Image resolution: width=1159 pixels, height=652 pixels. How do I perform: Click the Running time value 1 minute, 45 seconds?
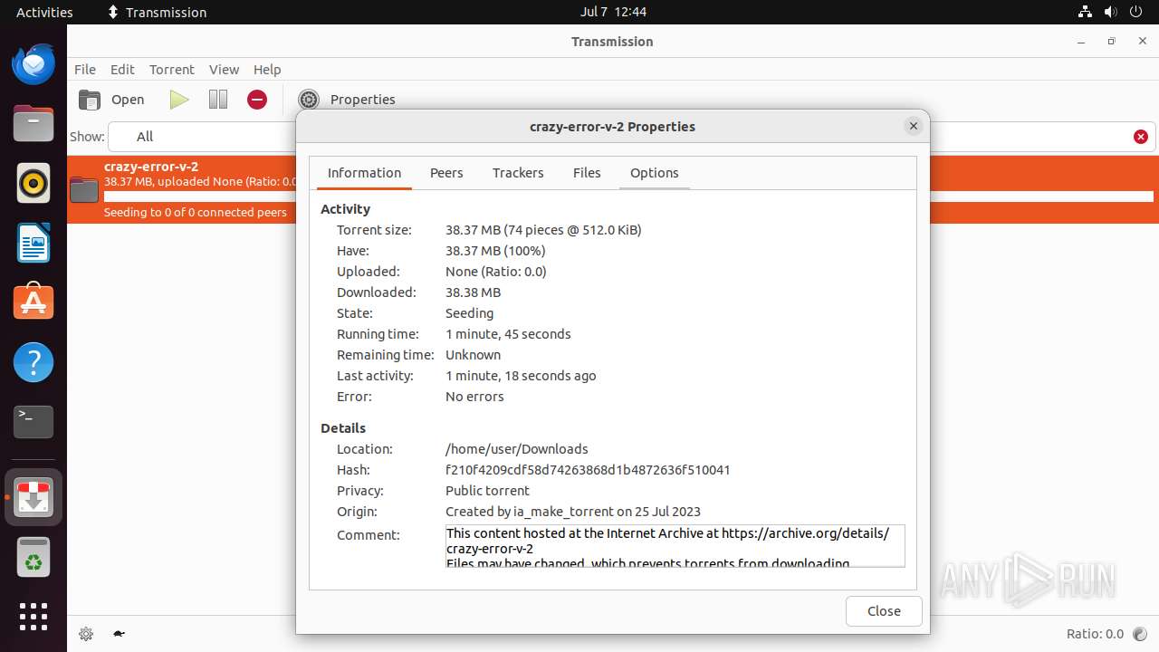pos(508,334)
